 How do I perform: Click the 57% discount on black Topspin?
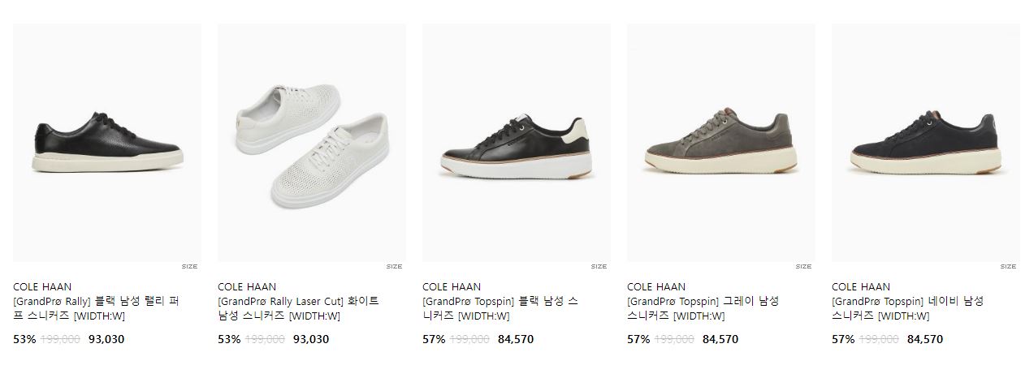434,339
